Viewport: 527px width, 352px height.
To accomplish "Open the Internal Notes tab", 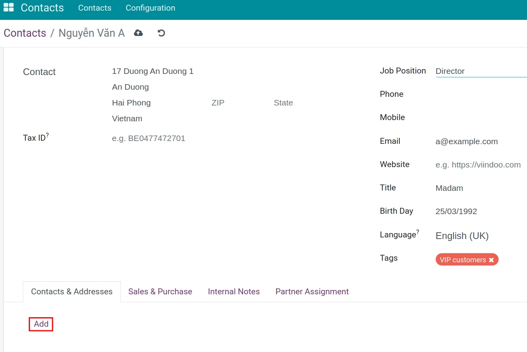I will 233,292.
